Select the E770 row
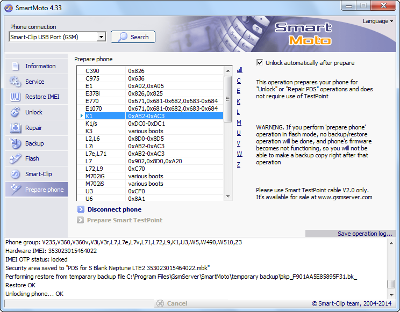The width and height of the screenshot is (400, 312). [x=151, y=101]
